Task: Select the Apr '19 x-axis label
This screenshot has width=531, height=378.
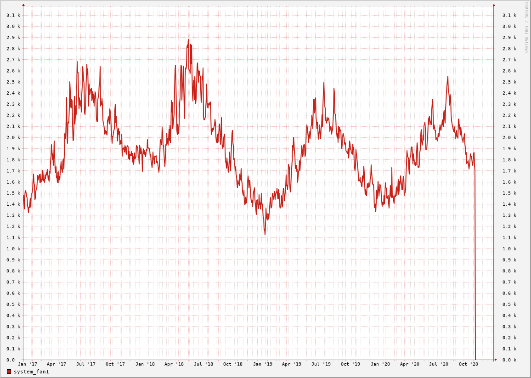Action: coord(292,364)
